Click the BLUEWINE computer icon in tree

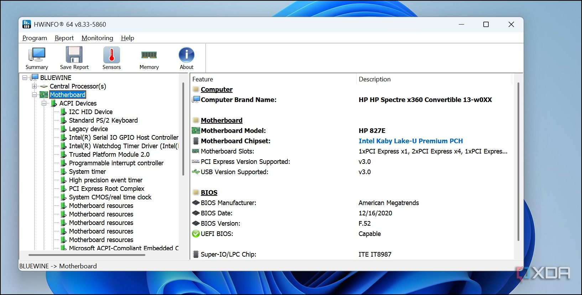pos(34,77)
